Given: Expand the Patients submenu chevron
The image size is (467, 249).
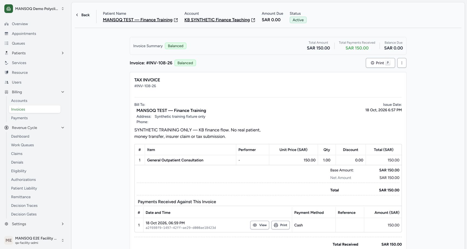Looking at the screenshot, I should point(63,53).
